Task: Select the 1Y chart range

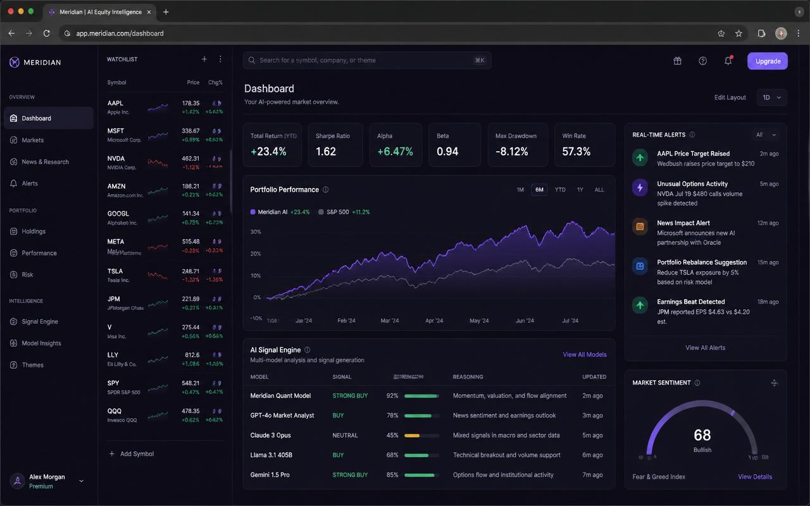Action: 580,190
